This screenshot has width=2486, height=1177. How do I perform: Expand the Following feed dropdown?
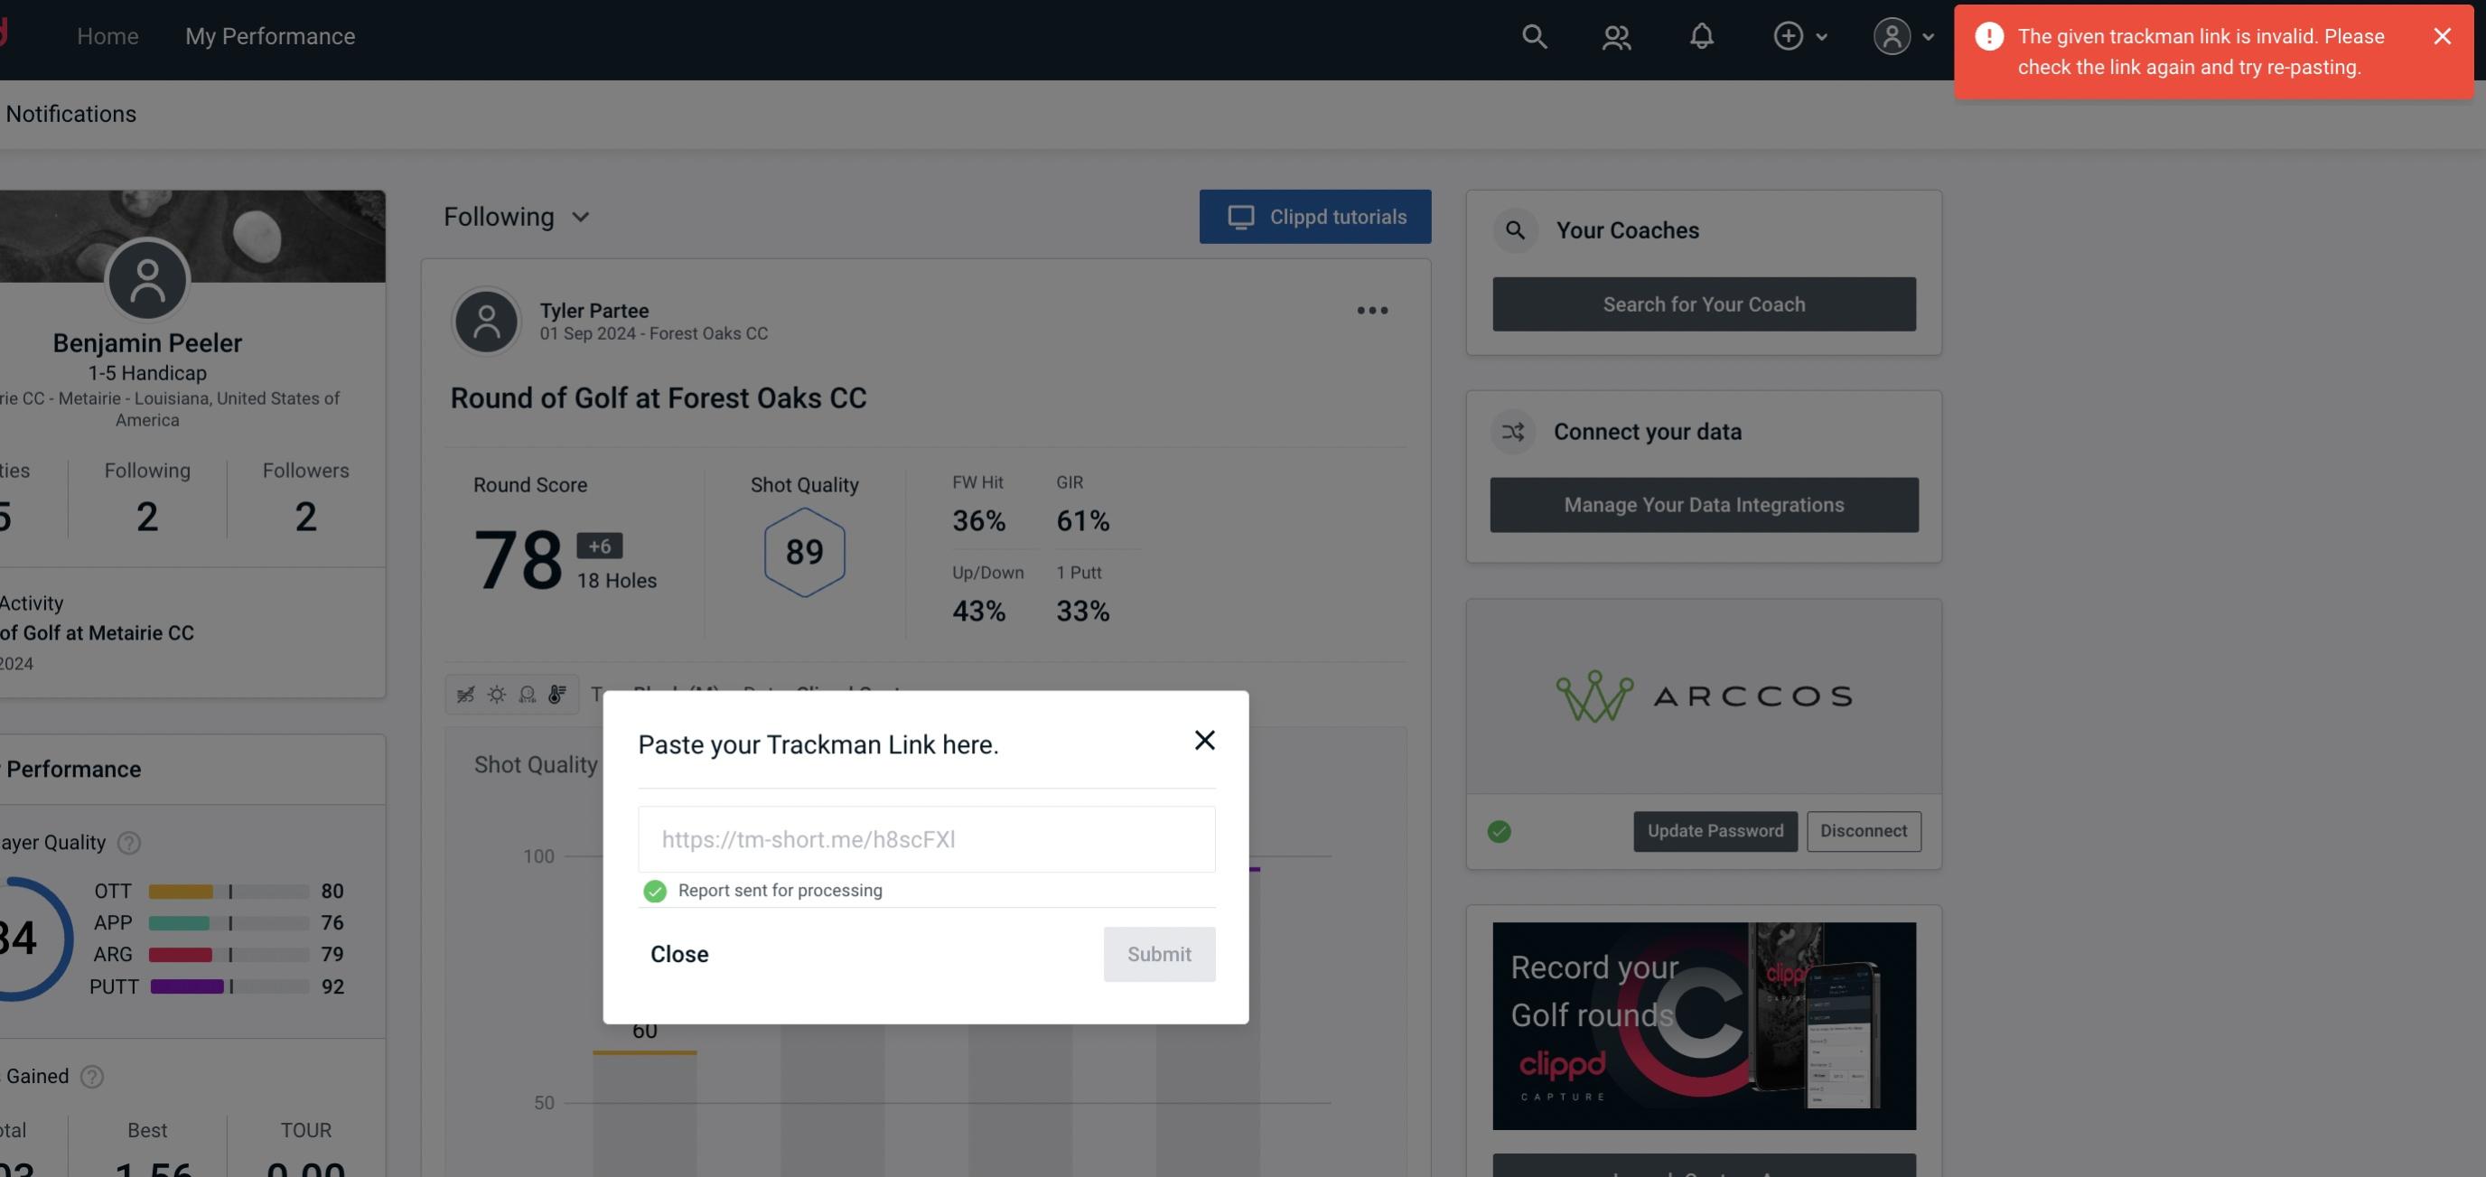click(517, 216)
